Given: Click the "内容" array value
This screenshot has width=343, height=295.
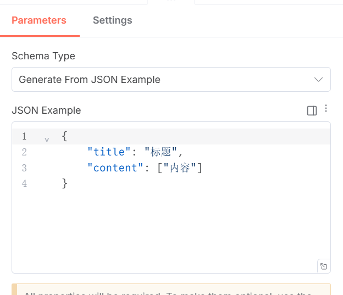Looking at the screenshot, I should pos(180,168).
